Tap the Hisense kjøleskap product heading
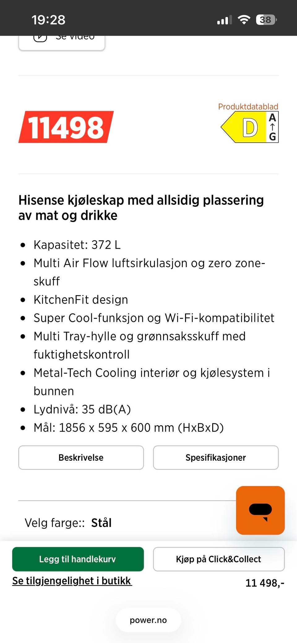Viewport: 297px width, 643px height. point(141,208)
